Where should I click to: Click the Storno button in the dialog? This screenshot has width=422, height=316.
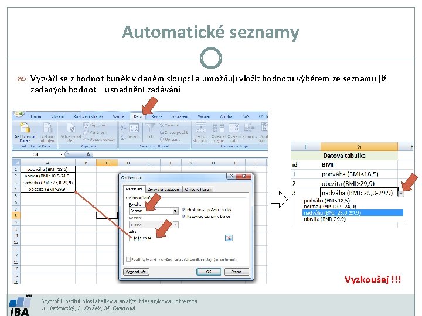tap(236, 272)
